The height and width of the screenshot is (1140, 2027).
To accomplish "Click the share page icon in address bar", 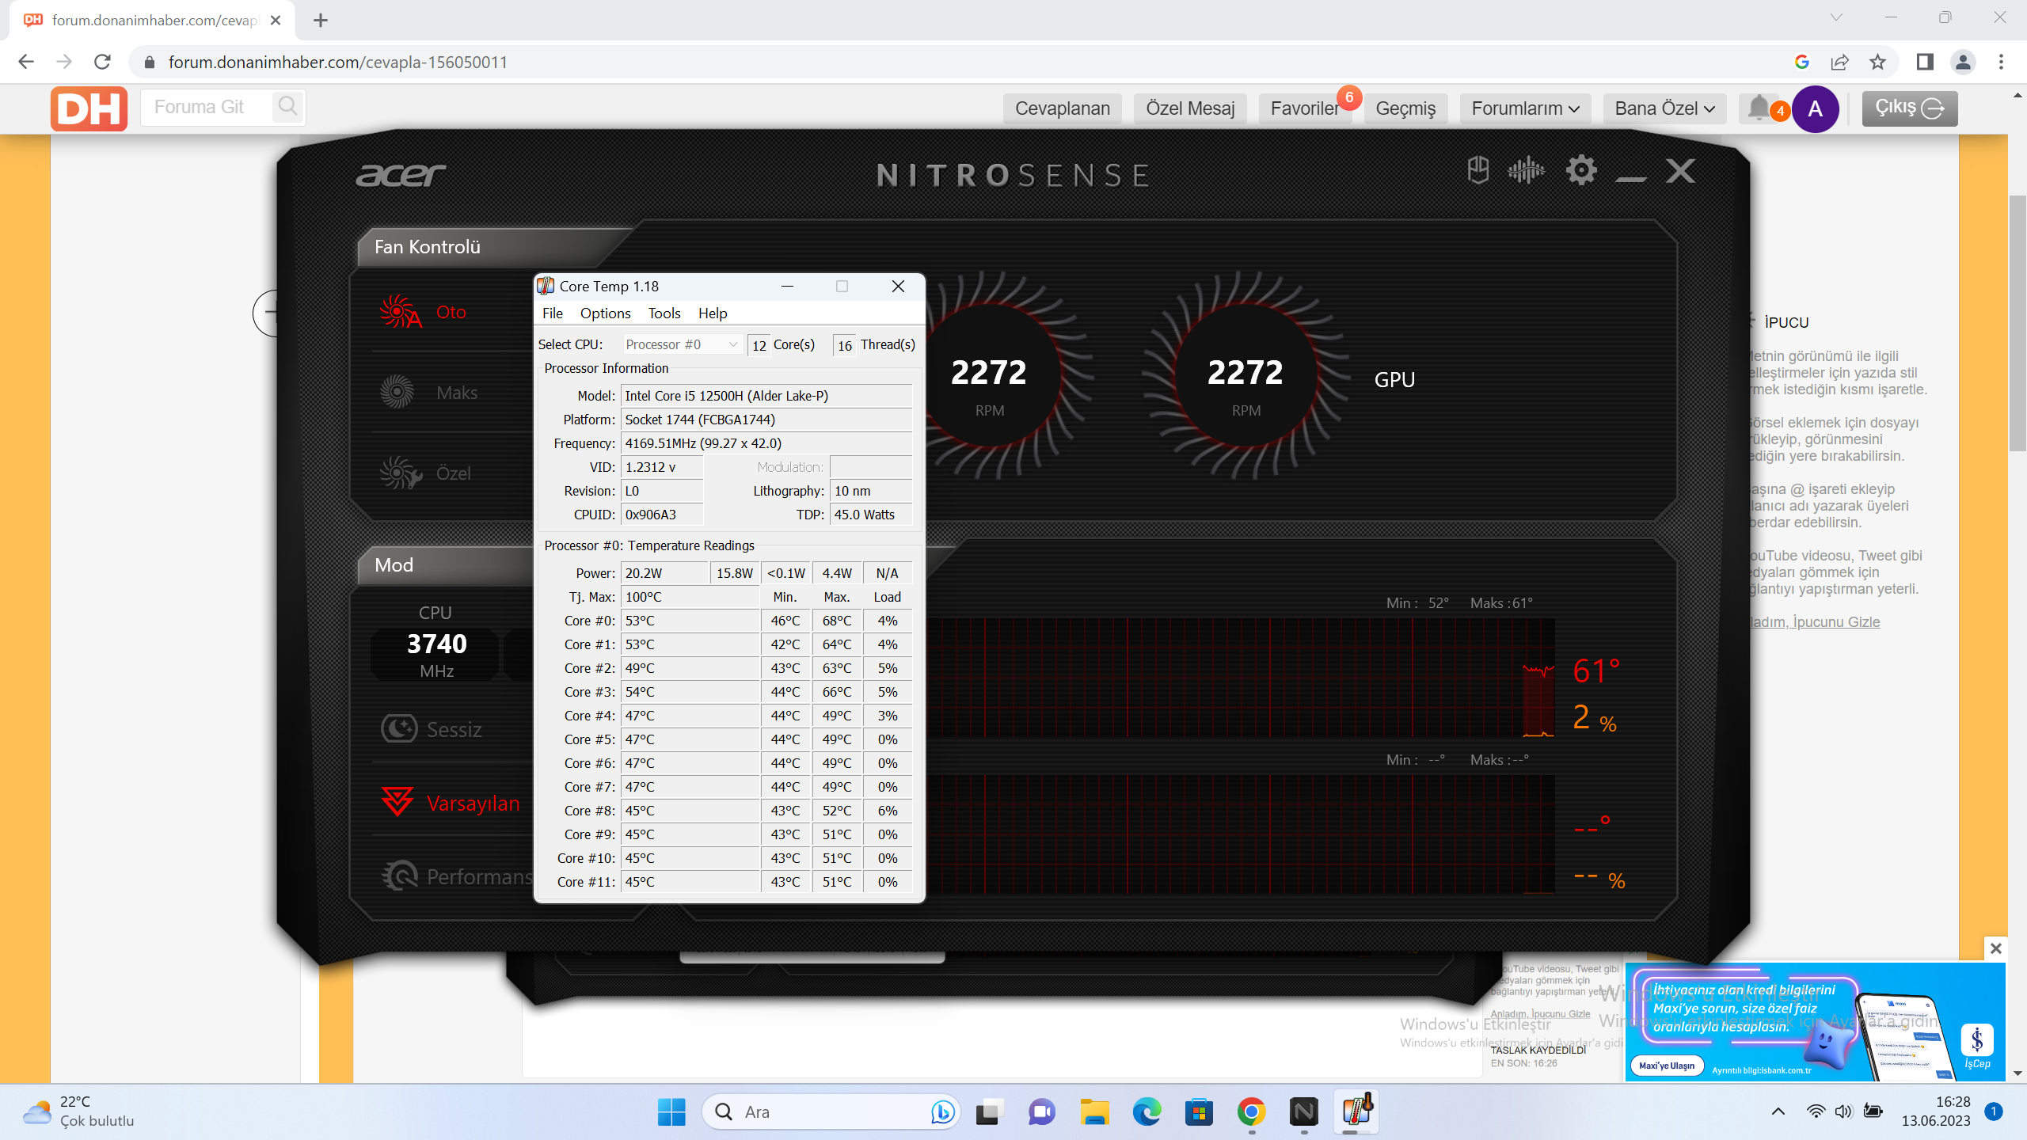I will coord(1839,62).
